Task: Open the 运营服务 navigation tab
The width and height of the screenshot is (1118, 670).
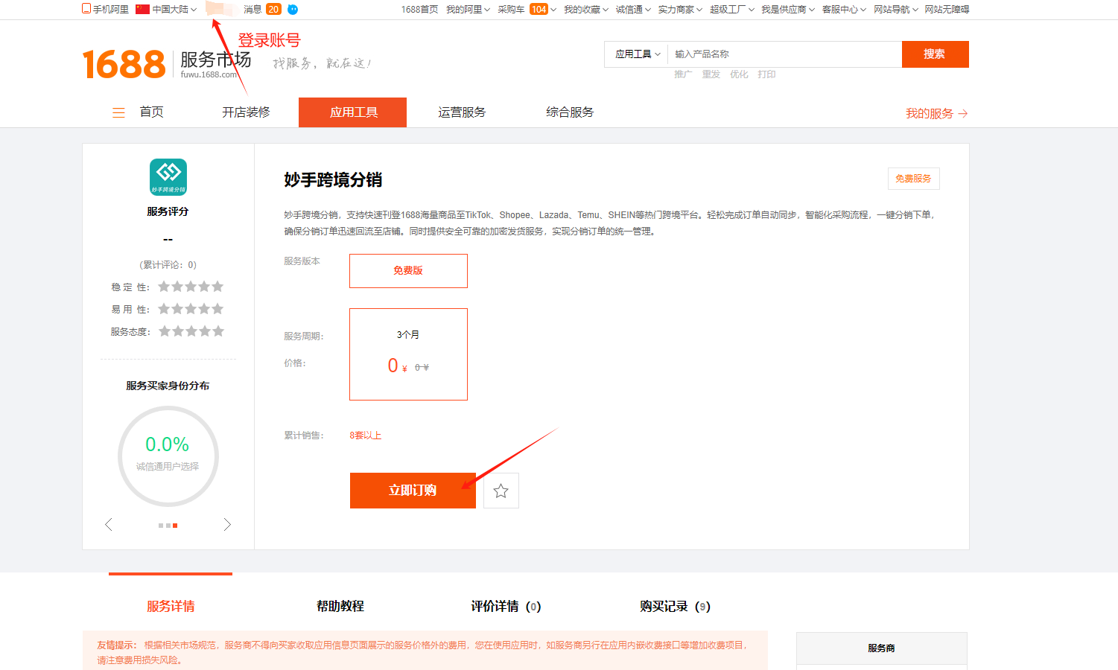Action: [462, 112]
